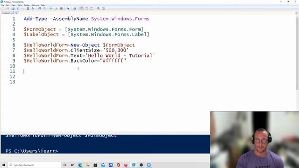This screenshot has height=168, width=299.
Task: Click '[System.Windows.Forms.Label]' on line 4
Action: [108, 35]
